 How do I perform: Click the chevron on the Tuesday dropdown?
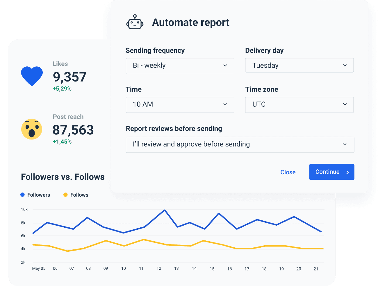[x=345, y=65]
